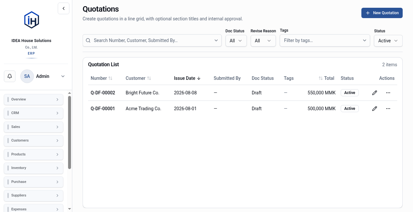Open the Tags filter dropdown
413x212 pixels.
[325, 40]
